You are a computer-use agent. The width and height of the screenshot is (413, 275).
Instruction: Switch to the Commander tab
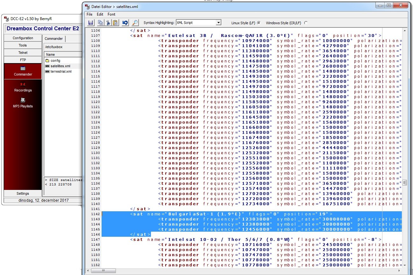click(54, 39)
